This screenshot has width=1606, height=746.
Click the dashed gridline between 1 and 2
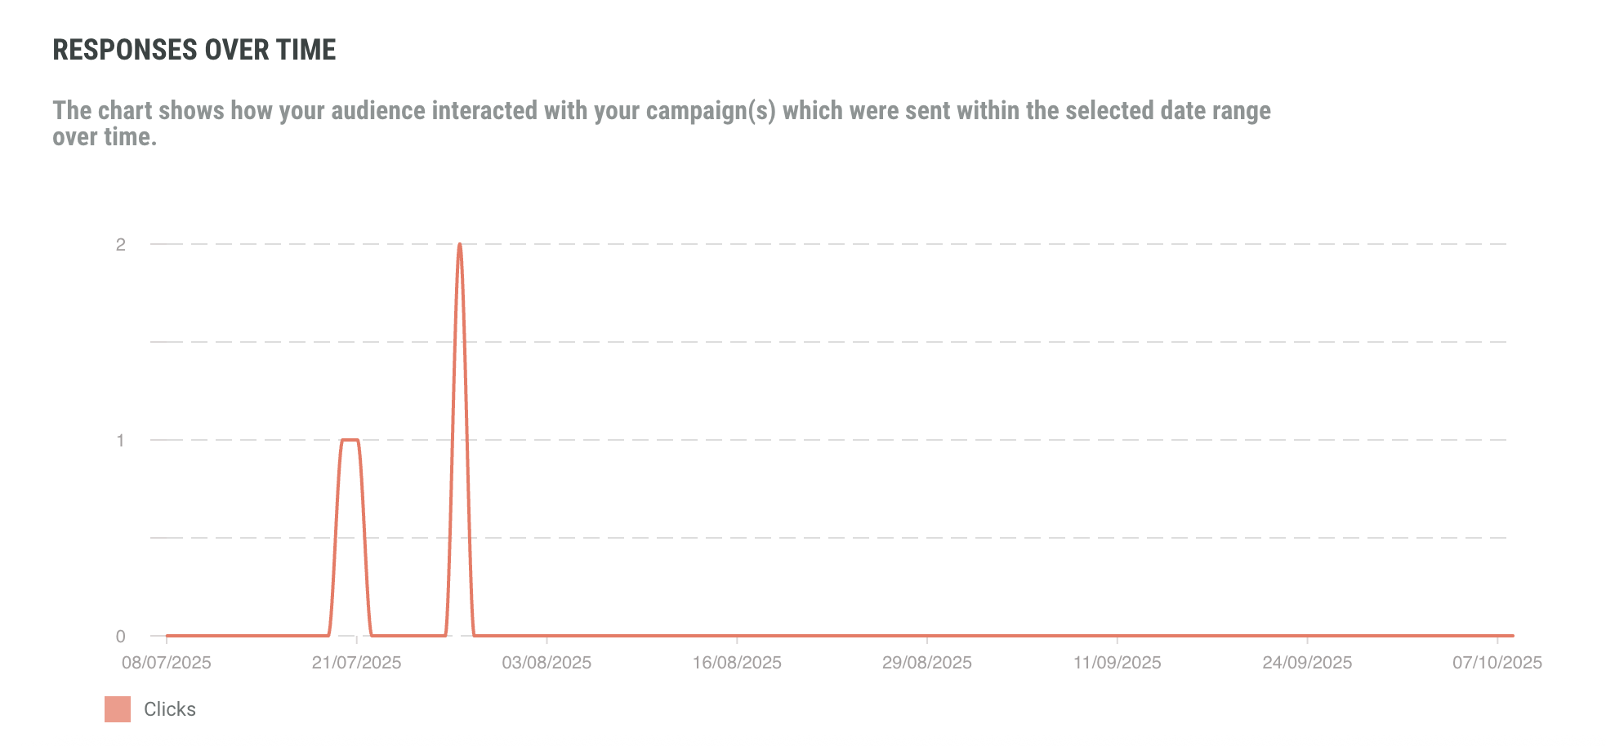[x=899, y=342]
